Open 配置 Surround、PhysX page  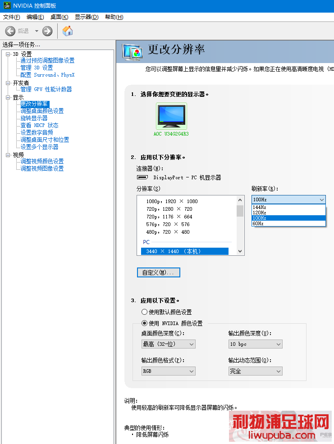pos(47,75)
